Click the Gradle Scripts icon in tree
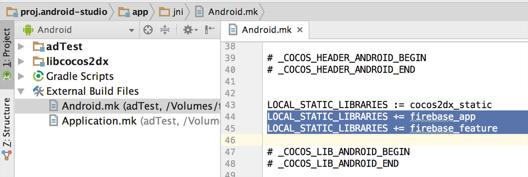Image resolution: width=528 pixels, height=177 pixels. [38, 76]
